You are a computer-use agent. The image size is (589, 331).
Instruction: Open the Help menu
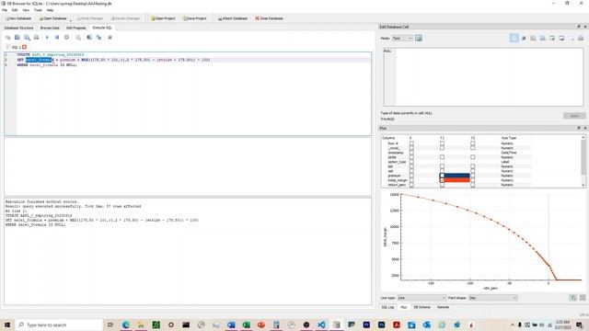point(50,10)
